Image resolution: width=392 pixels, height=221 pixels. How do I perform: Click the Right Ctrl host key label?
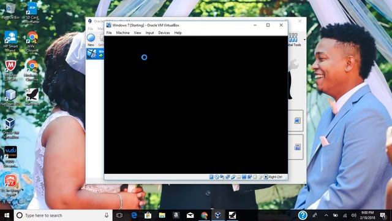point(275,177)
